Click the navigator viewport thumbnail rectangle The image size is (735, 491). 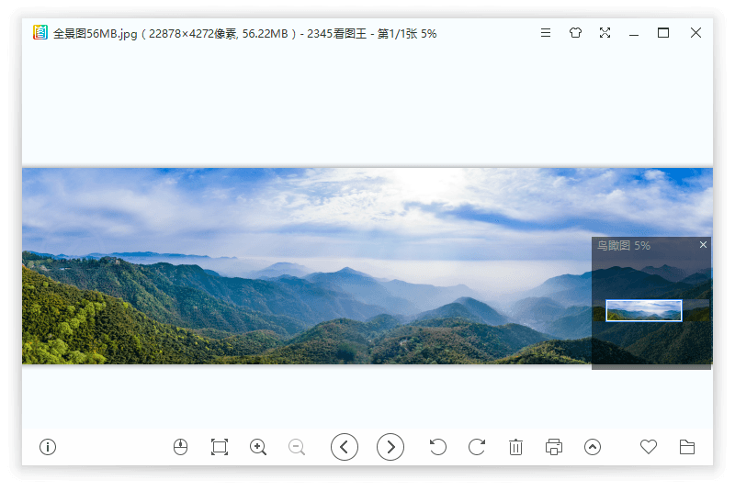[x=644, y=310]
